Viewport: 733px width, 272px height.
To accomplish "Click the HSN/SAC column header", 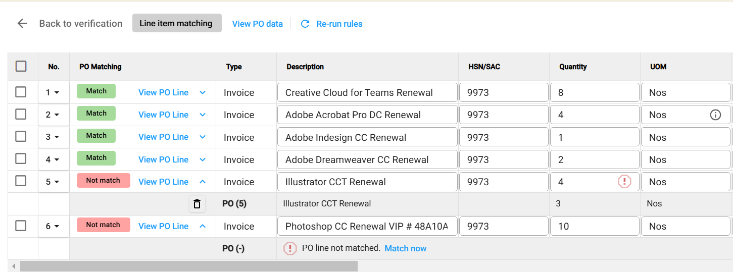I will coord(484,67).
